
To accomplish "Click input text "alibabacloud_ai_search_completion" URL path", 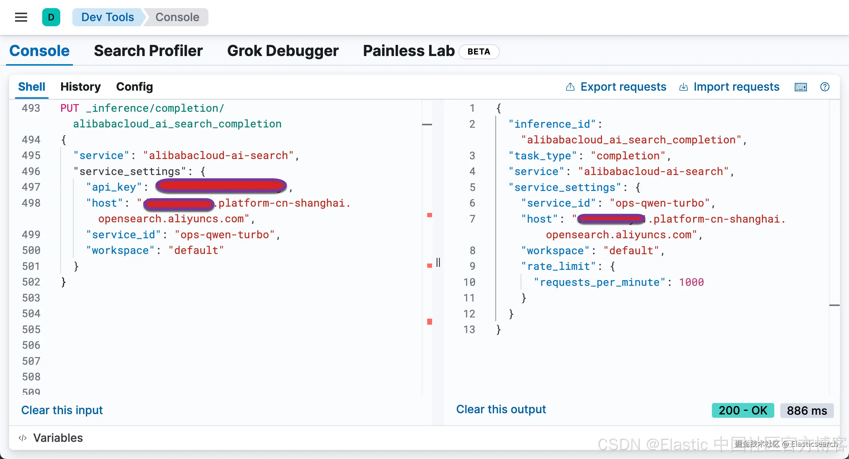I will (x=177, y=124).
